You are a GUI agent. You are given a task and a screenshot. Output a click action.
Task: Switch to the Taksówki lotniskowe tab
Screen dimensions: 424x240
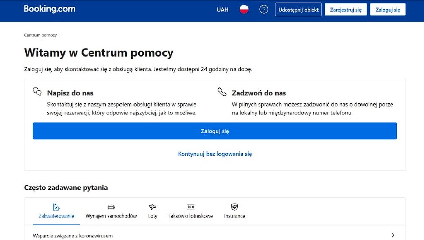(x=191, y=211)
